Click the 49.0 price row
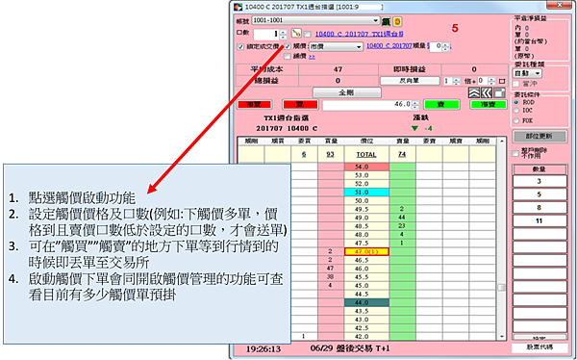 pos(366,218)
